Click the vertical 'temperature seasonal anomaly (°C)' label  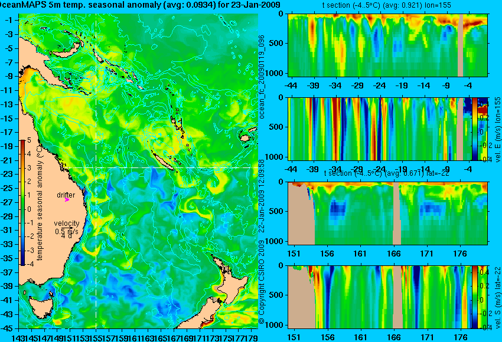pyautogui.click(x=40, y=202)
